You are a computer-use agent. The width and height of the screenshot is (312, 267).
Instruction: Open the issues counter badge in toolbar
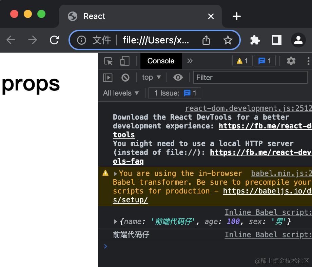point(265,61)
